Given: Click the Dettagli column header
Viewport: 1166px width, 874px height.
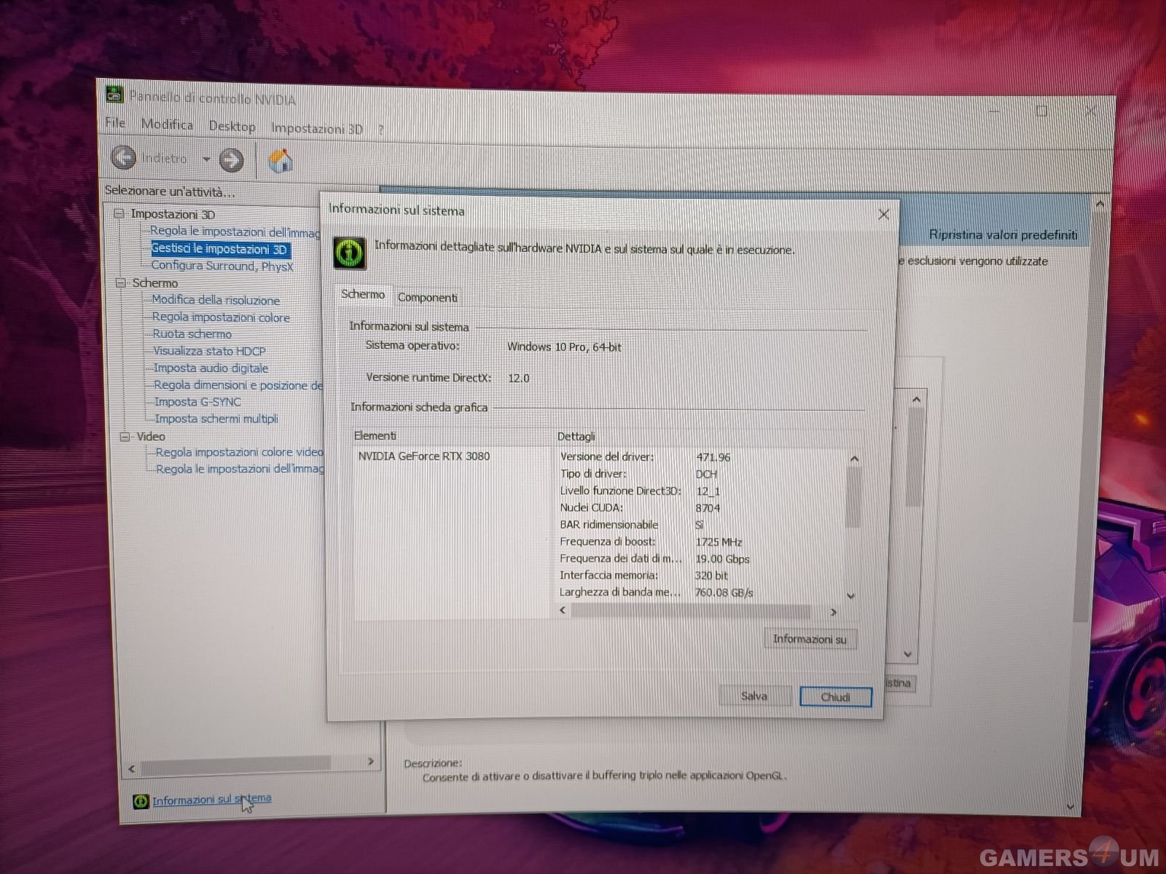Looking at the screenshot, I should tap(576, 436).
